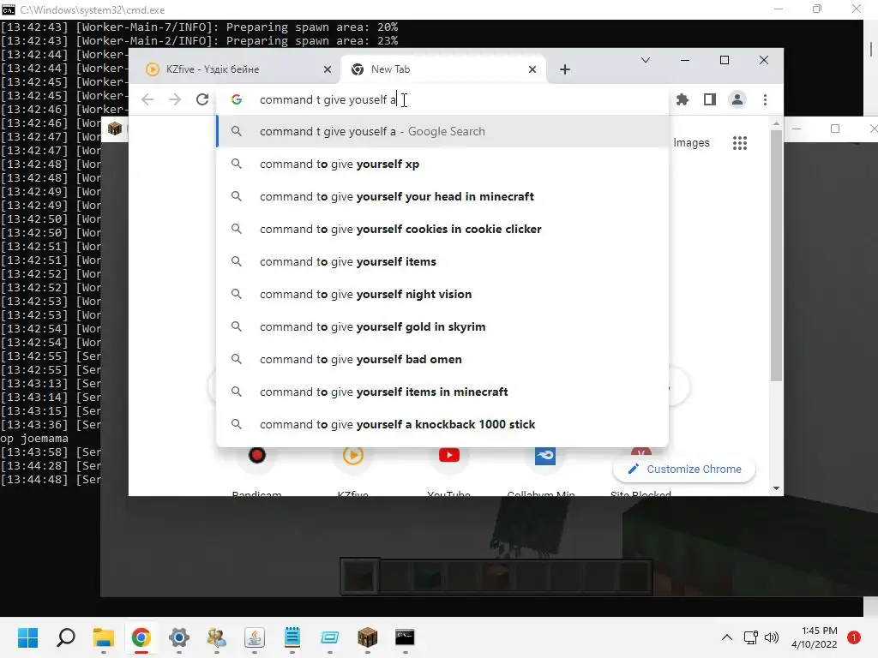Open KZfive shortcut icon
This screenshot has height=658, width=878.
(352, 456)
